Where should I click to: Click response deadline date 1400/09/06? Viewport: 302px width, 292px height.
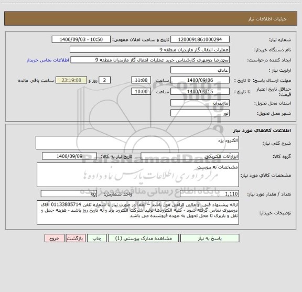click(x=200, y=80)
